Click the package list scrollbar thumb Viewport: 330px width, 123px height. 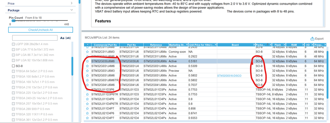click(x=73, y=66)
